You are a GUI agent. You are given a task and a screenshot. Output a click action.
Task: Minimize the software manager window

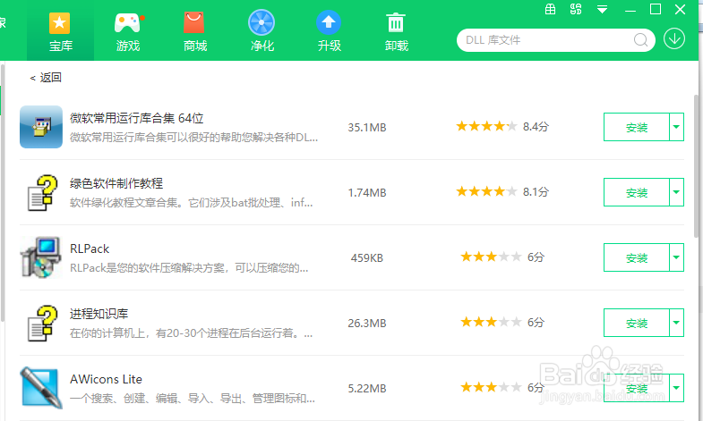tap(630, 10)
